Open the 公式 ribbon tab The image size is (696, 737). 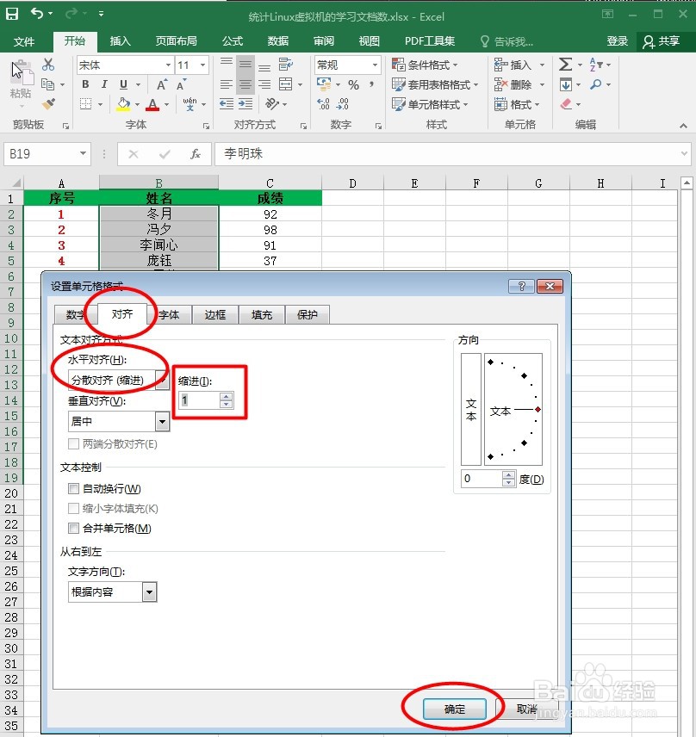pyautogui.click(x=233, y=41)
